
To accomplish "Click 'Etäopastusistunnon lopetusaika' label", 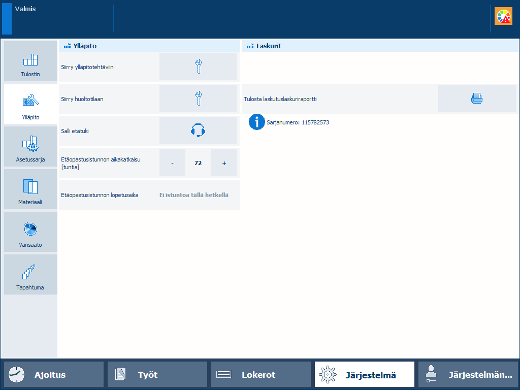I will (x=100, y=195).
